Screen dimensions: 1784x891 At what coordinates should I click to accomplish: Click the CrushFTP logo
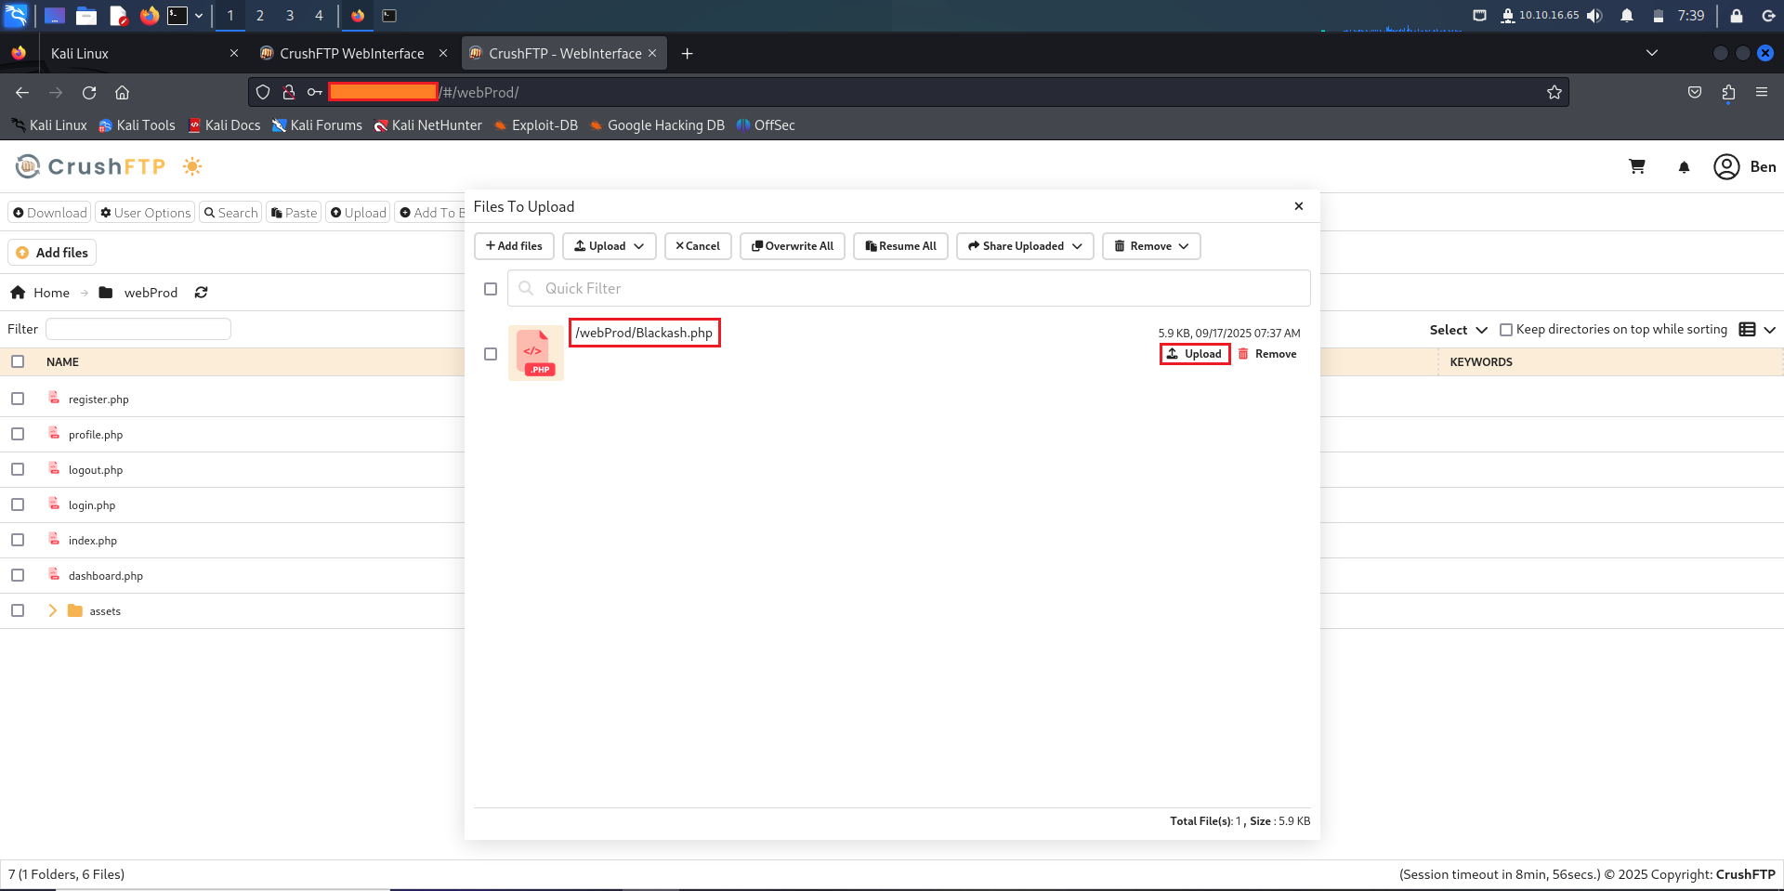point(90,166)
